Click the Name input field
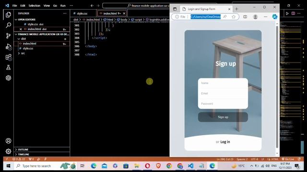This screenshot has width=307, height=172. click(x=223, y=83)
